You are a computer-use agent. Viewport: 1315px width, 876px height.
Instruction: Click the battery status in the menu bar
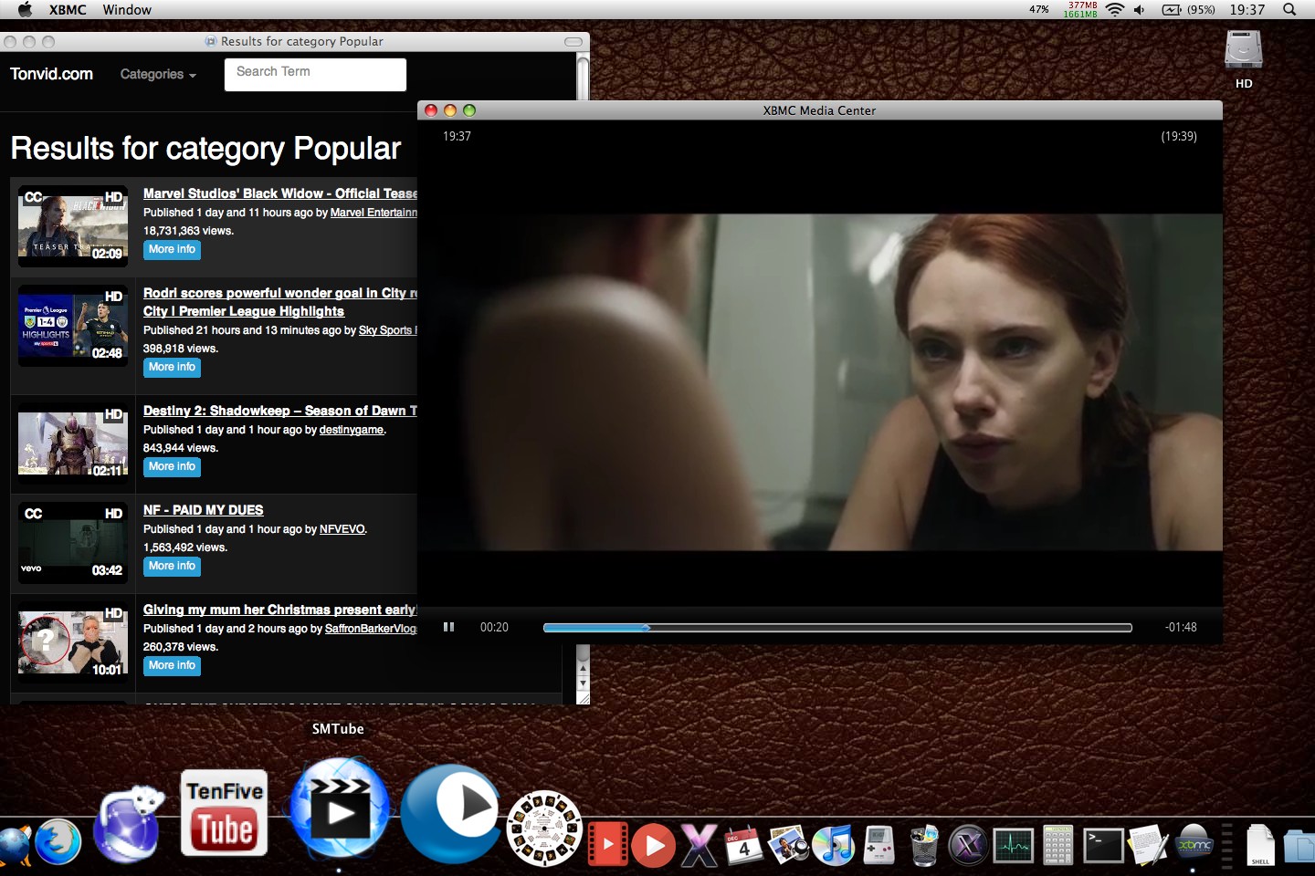coord(1188,9)
